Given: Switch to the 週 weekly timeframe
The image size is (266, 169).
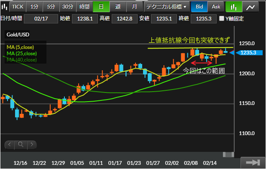Looking at the screenshot, I should tap(118, 7).
